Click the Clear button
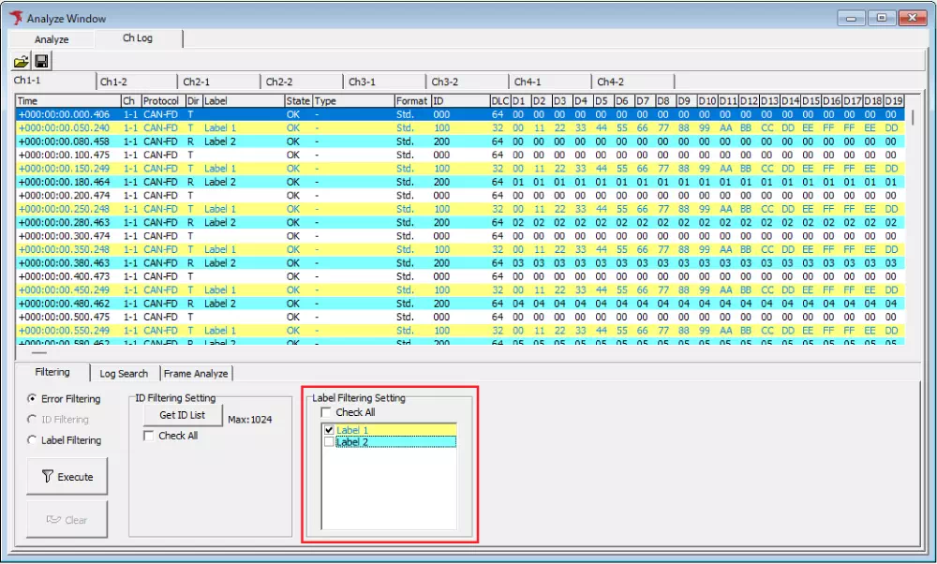Screen dimensions: 937x564 67,519
